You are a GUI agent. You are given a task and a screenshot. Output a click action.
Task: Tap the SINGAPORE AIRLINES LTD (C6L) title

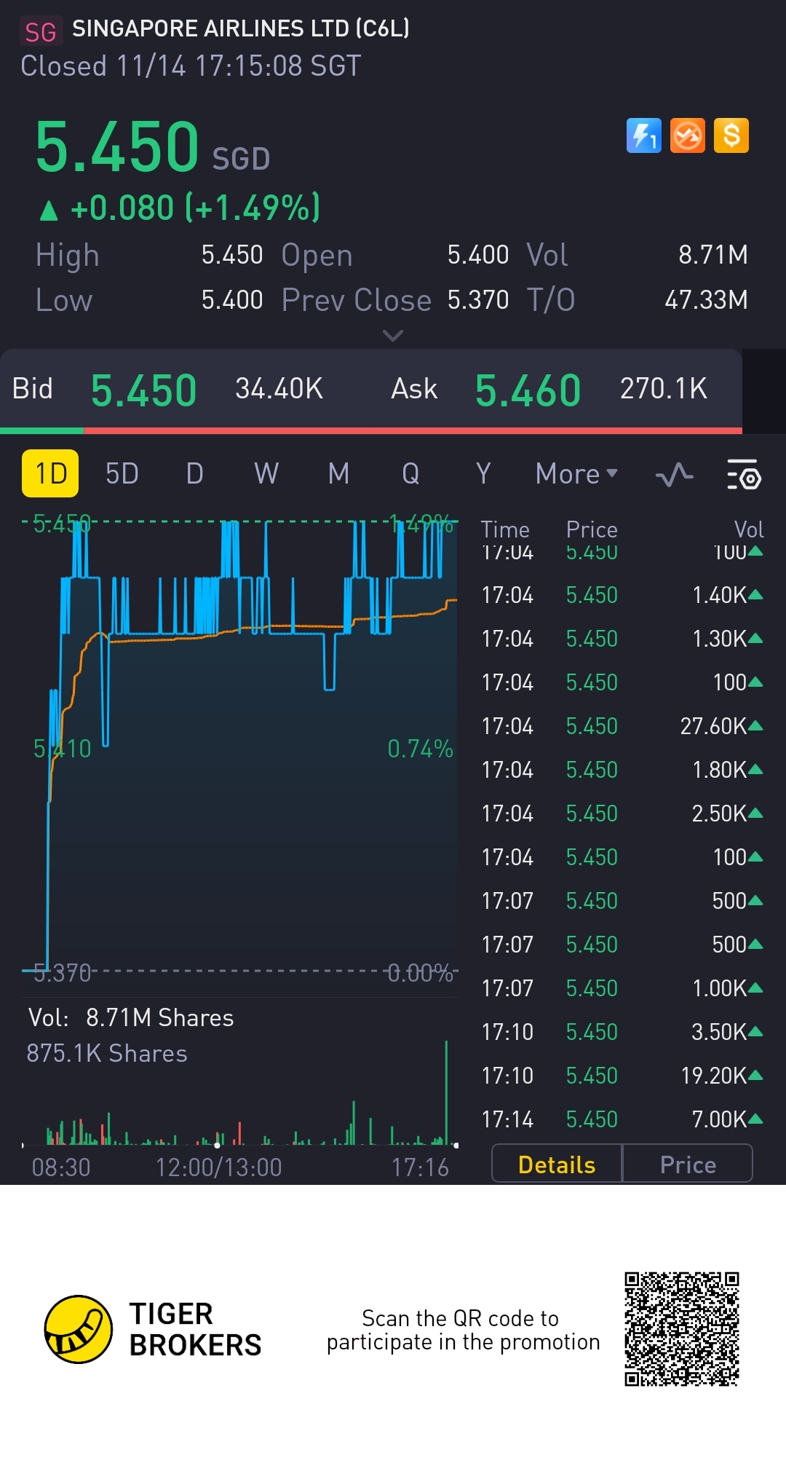click(241, 28)
